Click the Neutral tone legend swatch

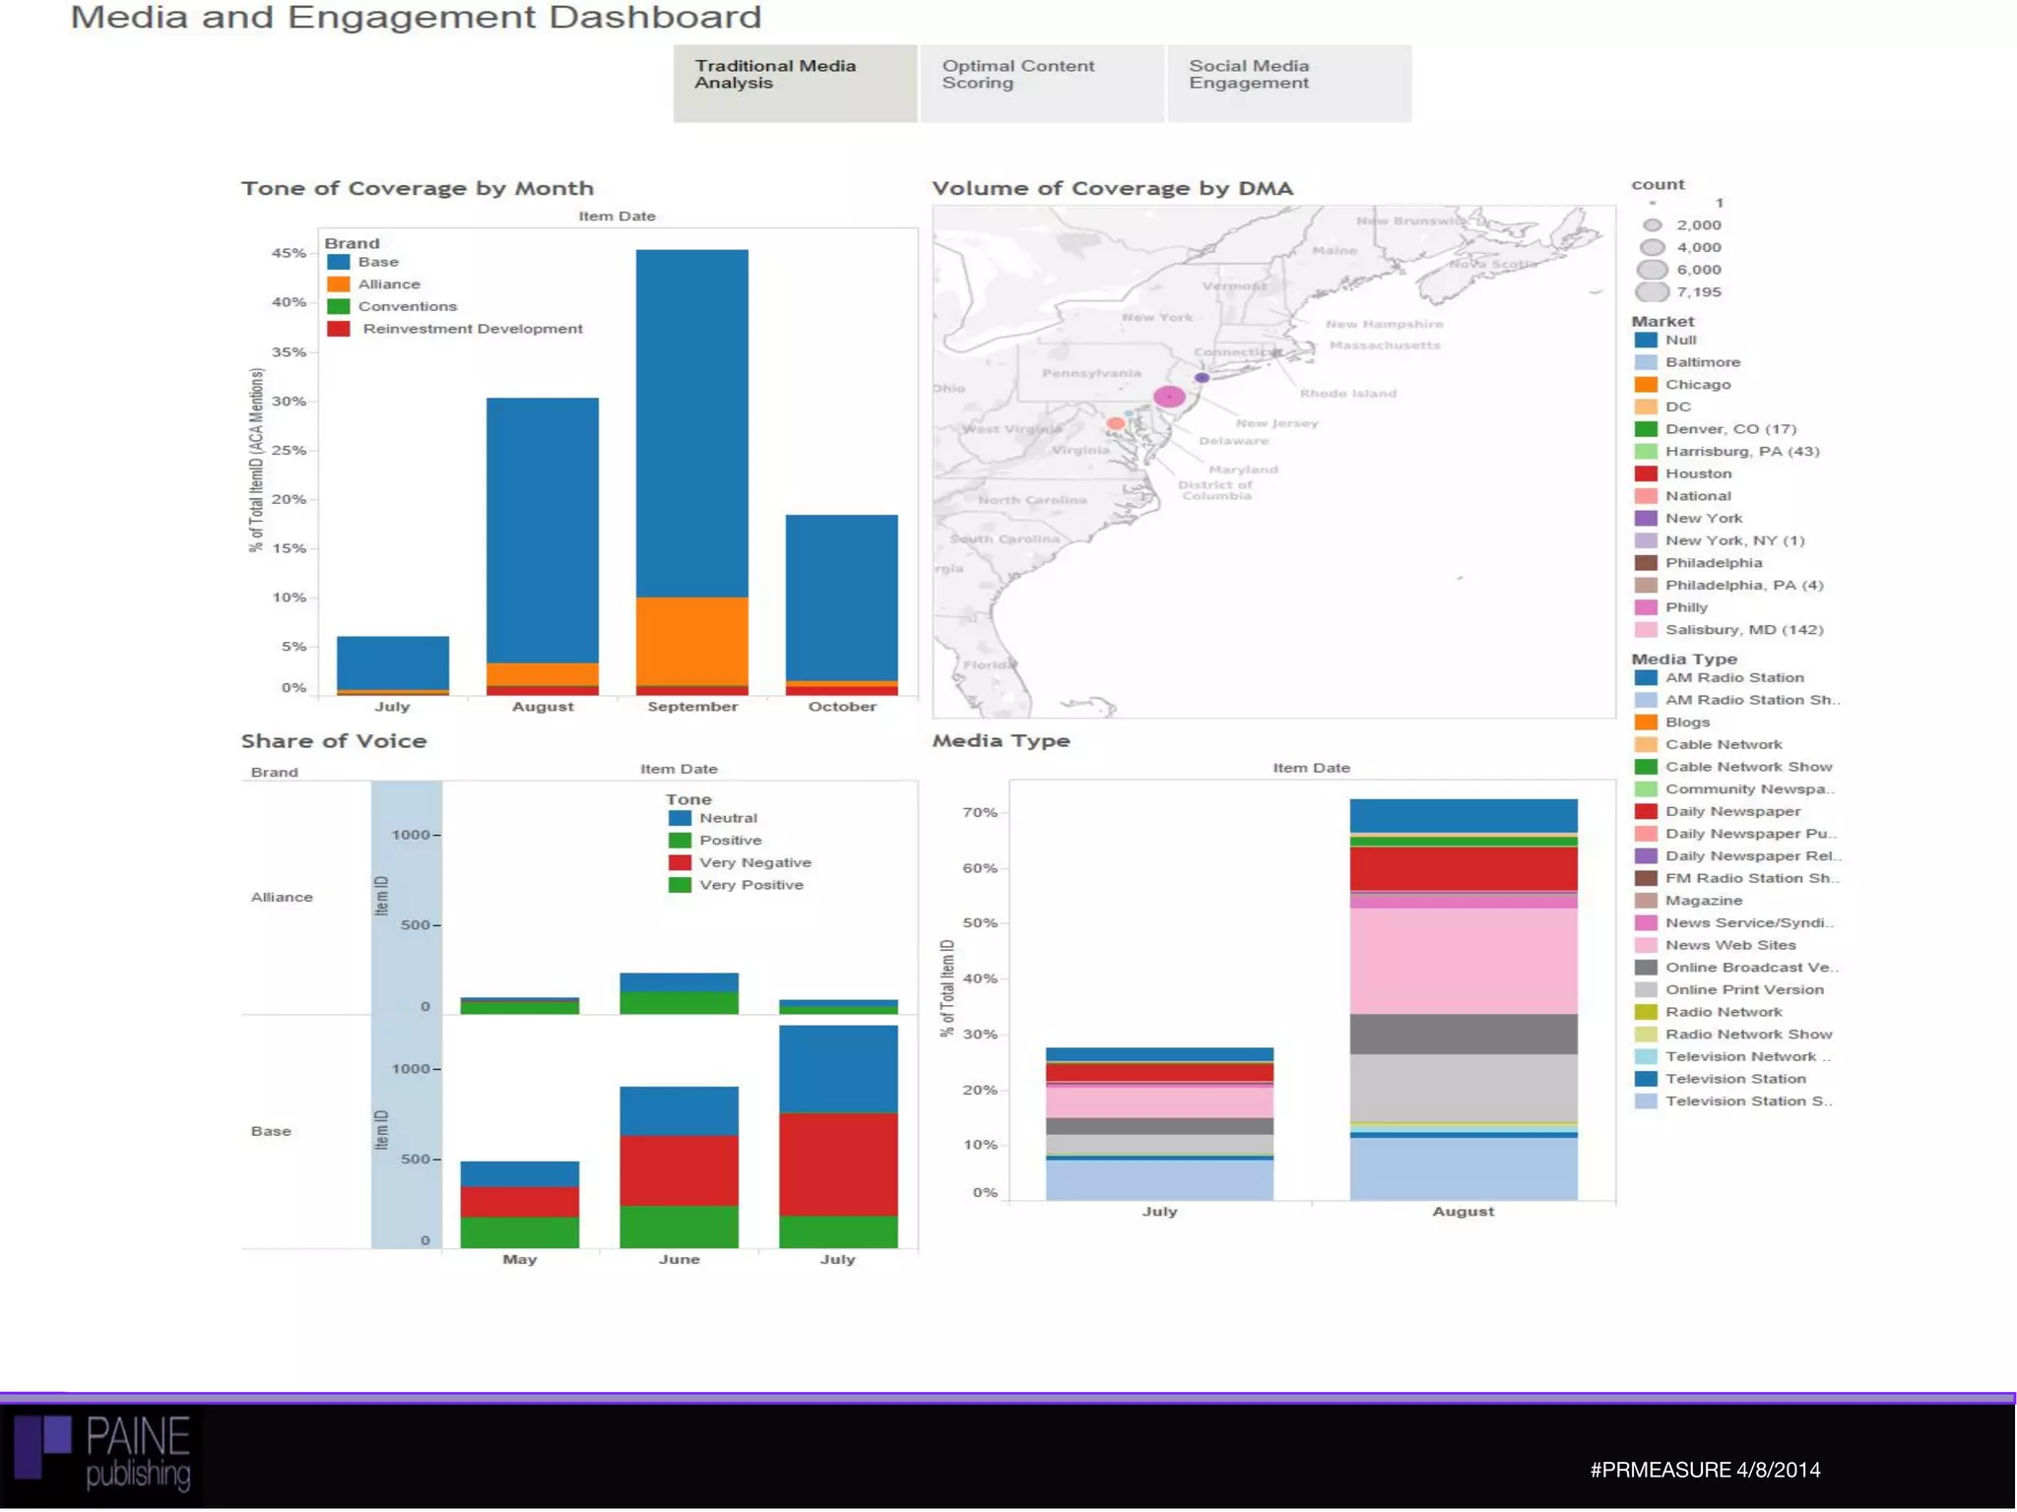tap(680, 818)
